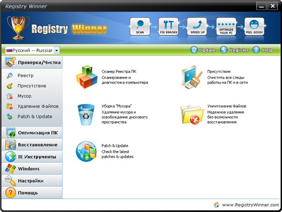Click the SPEED UP arrow icon
Viewport: 282px width, 212px height.
point(197,26)
